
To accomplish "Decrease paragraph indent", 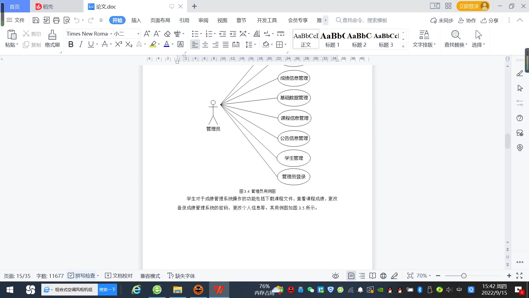I will (223, 34).
